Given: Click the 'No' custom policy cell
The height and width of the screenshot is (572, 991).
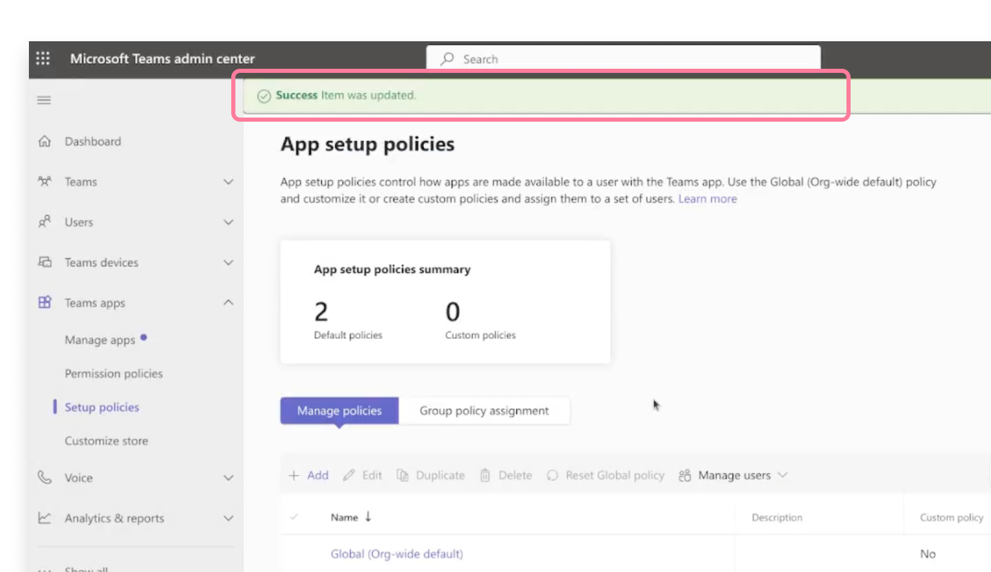Looking at the screenshot, I should tap(928, 553).
